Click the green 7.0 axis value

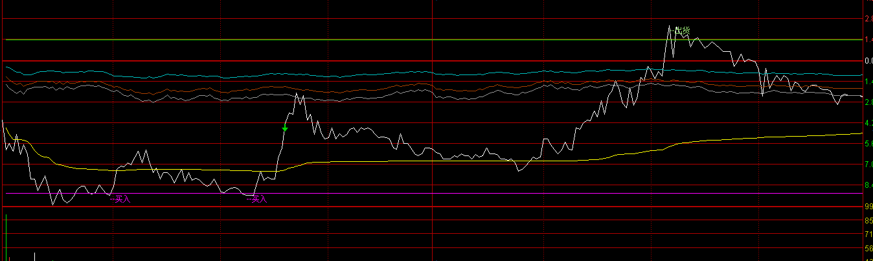[x=868, y=165]
